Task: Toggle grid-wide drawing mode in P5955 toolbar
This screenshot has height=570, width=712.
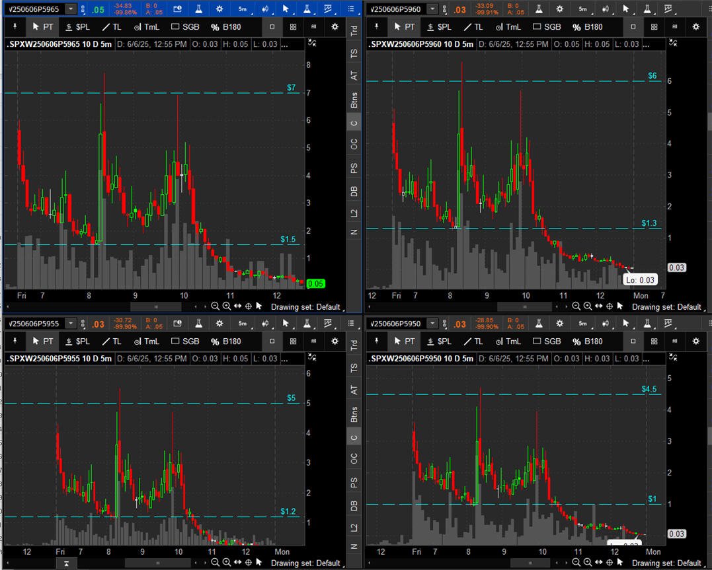Action: 293,341
